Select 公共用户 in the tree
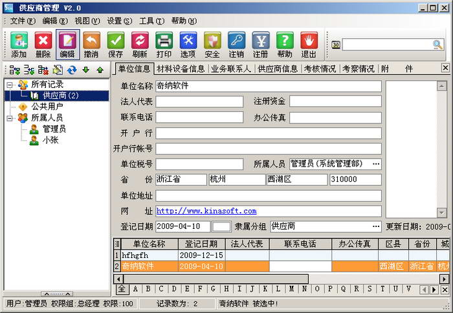The width and height of the screenshot is (453, 313). [47, 107]
